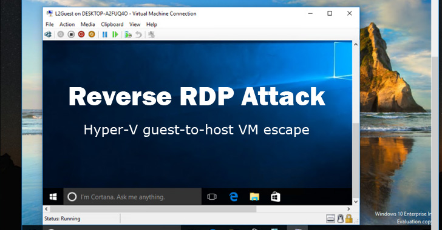The image size is (442, 230).
Task: Save the VM state with the orange icon
Action: point(92,34)
